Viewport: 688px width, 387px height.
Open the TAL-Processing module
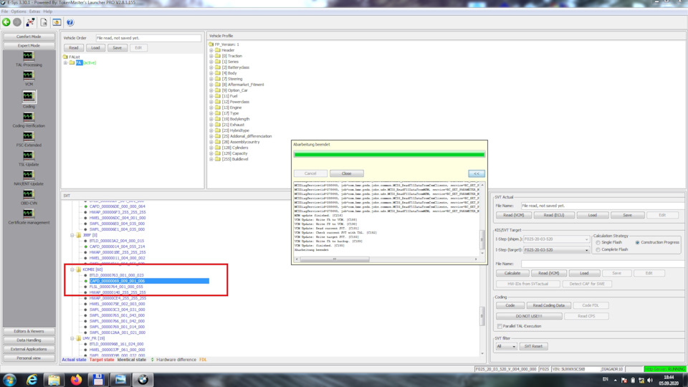click(x=29, y=56)
